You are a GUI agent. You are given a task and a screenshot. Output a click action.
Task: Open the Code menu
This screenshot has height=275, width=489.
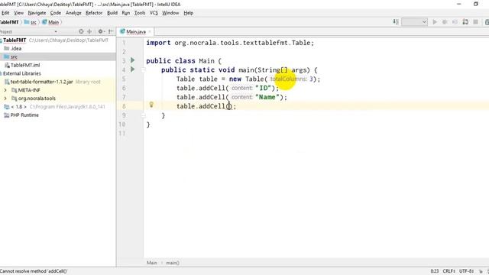pos(56,13)
